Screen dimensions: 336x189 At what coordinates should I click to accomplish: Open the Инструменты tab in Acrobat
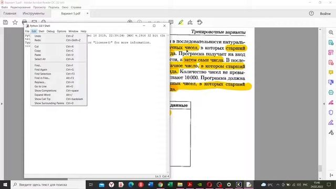[34, 14]
